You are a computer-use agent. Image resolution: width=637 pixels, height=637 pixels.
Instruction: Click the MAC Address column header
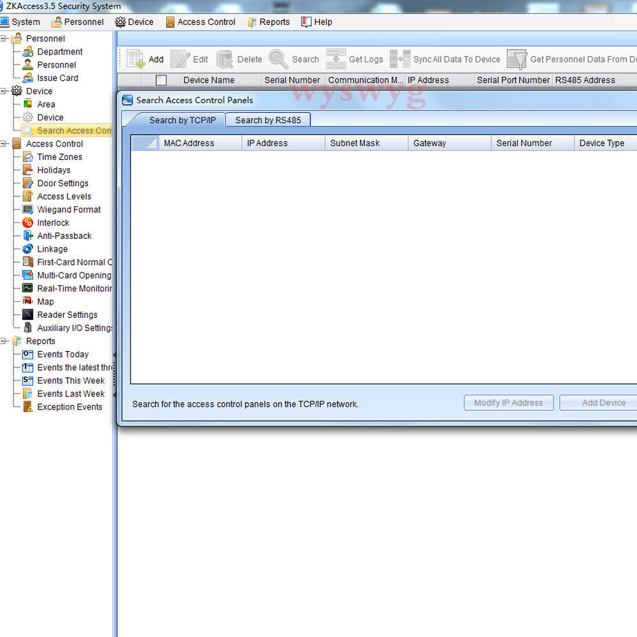coord(189,143)
